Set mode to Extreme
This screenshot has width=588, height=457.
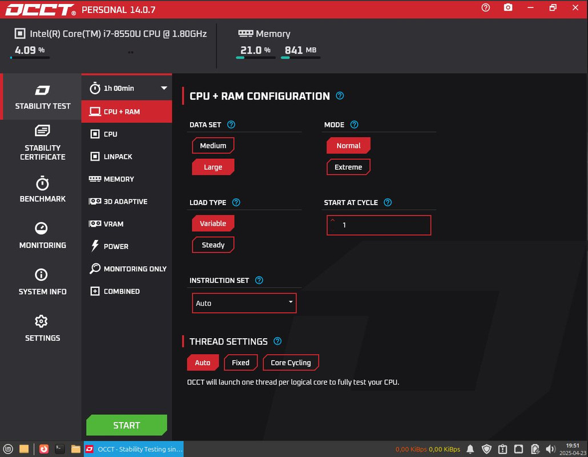click(x=348, y=167)
